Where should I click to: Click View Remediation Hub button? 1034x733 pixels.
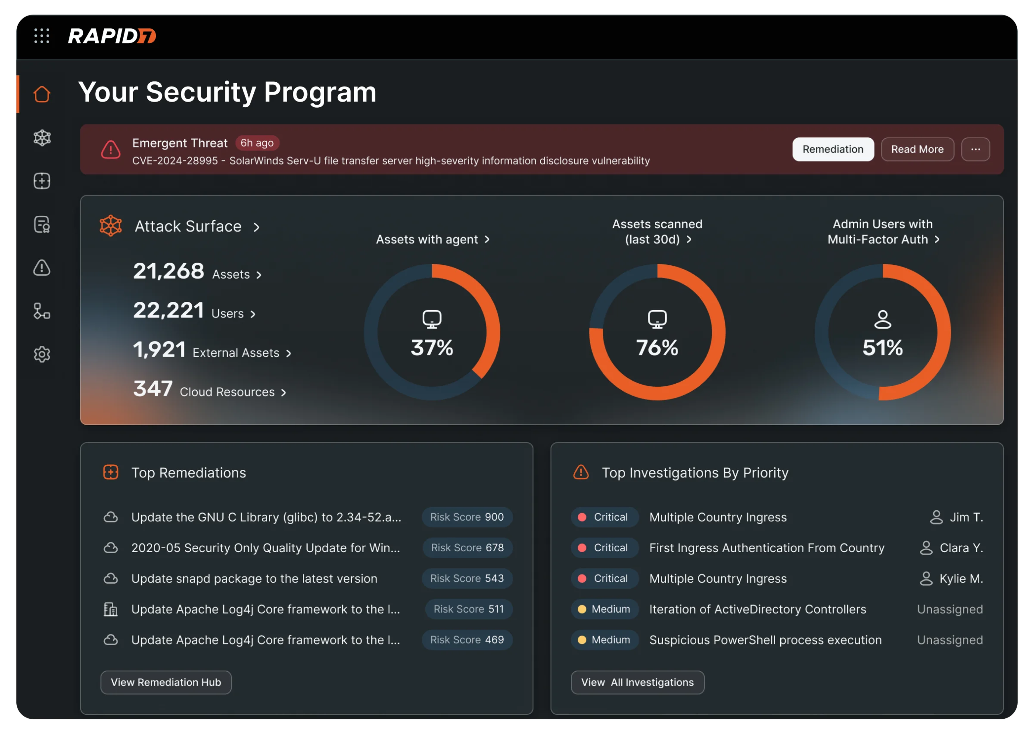(166, 682)
